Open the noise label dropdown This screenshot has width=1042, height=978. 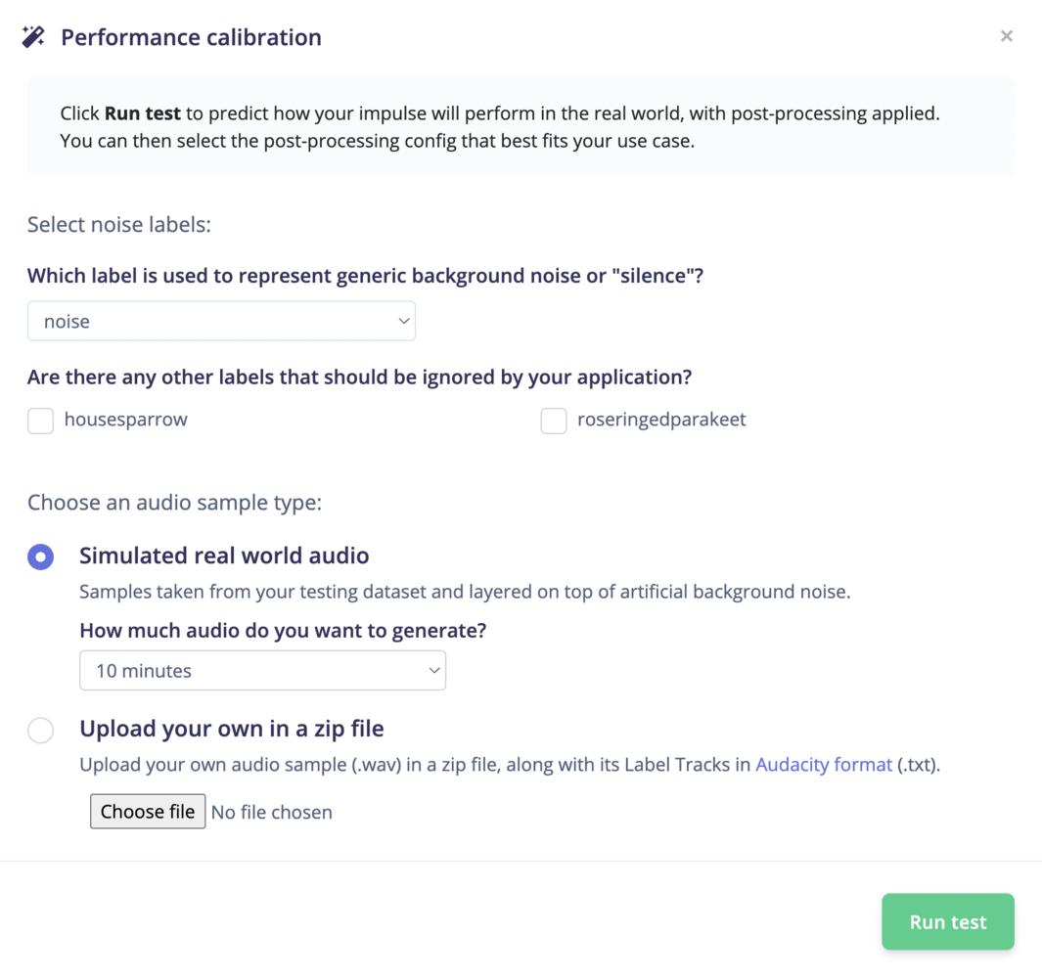(x=221, y=321)
